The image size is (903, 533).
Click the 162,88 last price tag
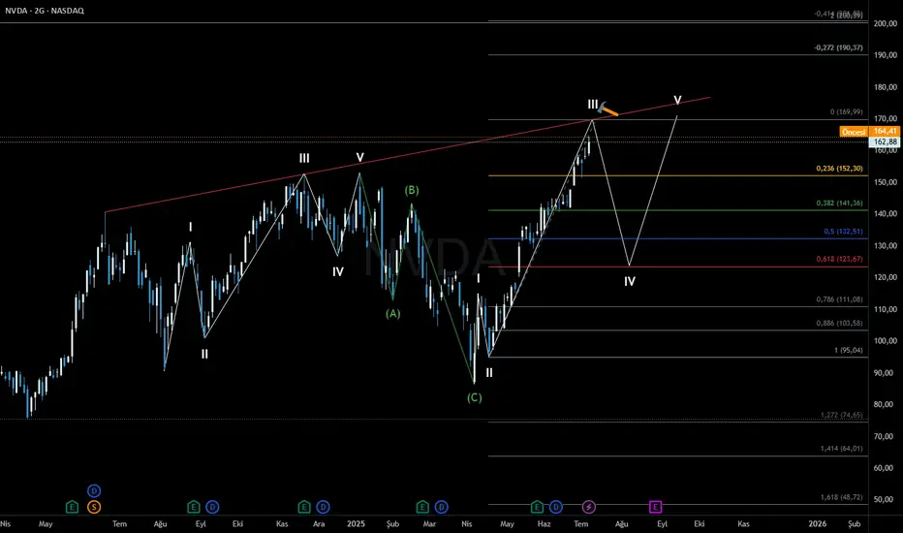point(886,141)
